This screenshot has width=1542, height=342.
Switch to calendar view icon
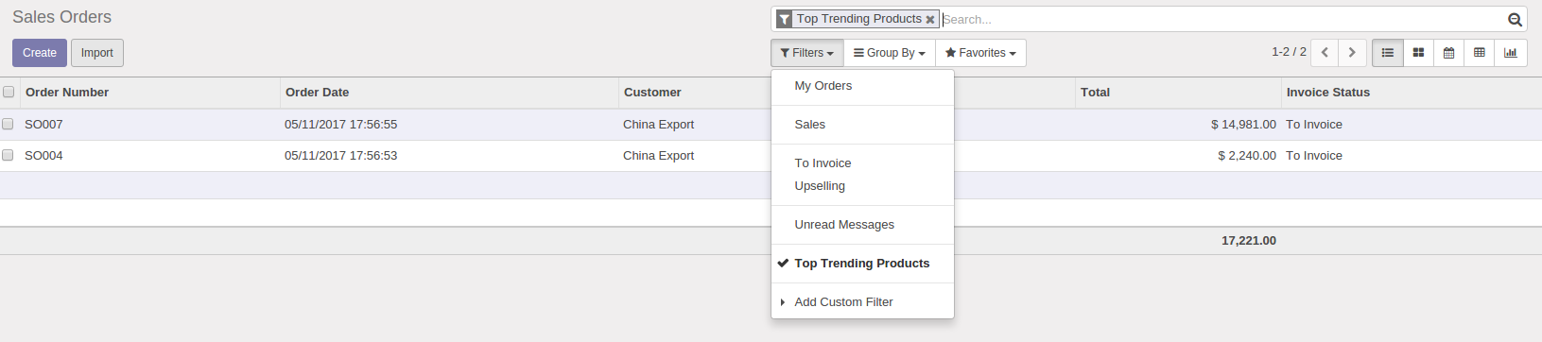1448,53
